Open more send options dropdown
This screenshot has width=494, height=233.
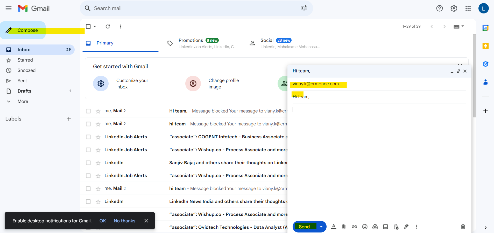point(321,227)
